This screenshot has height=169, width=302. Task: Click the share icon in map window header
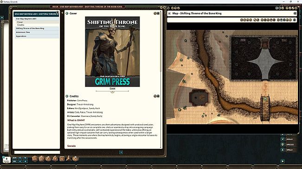(x=283, y=8)
